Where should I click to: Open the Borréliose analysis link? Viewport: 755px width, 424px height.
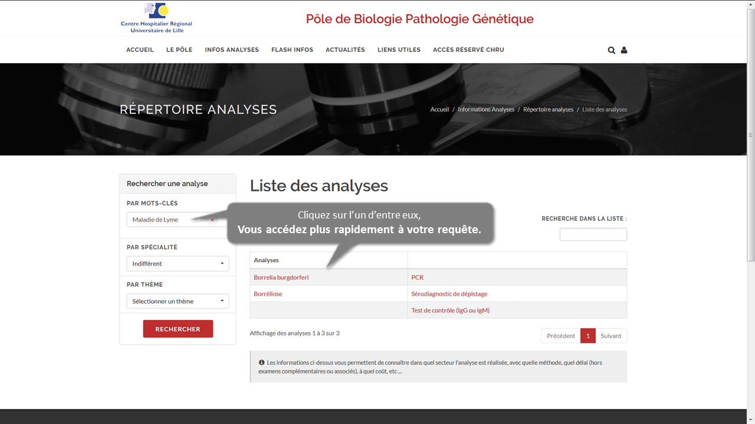(268, 294)
